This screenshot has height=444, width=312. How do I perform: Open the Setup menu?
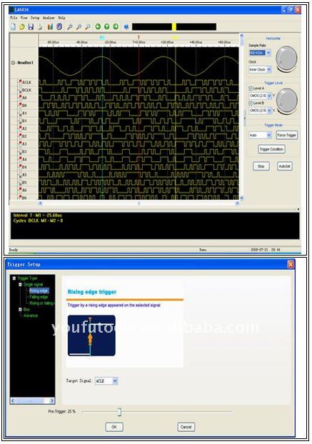tap(35, 18)
